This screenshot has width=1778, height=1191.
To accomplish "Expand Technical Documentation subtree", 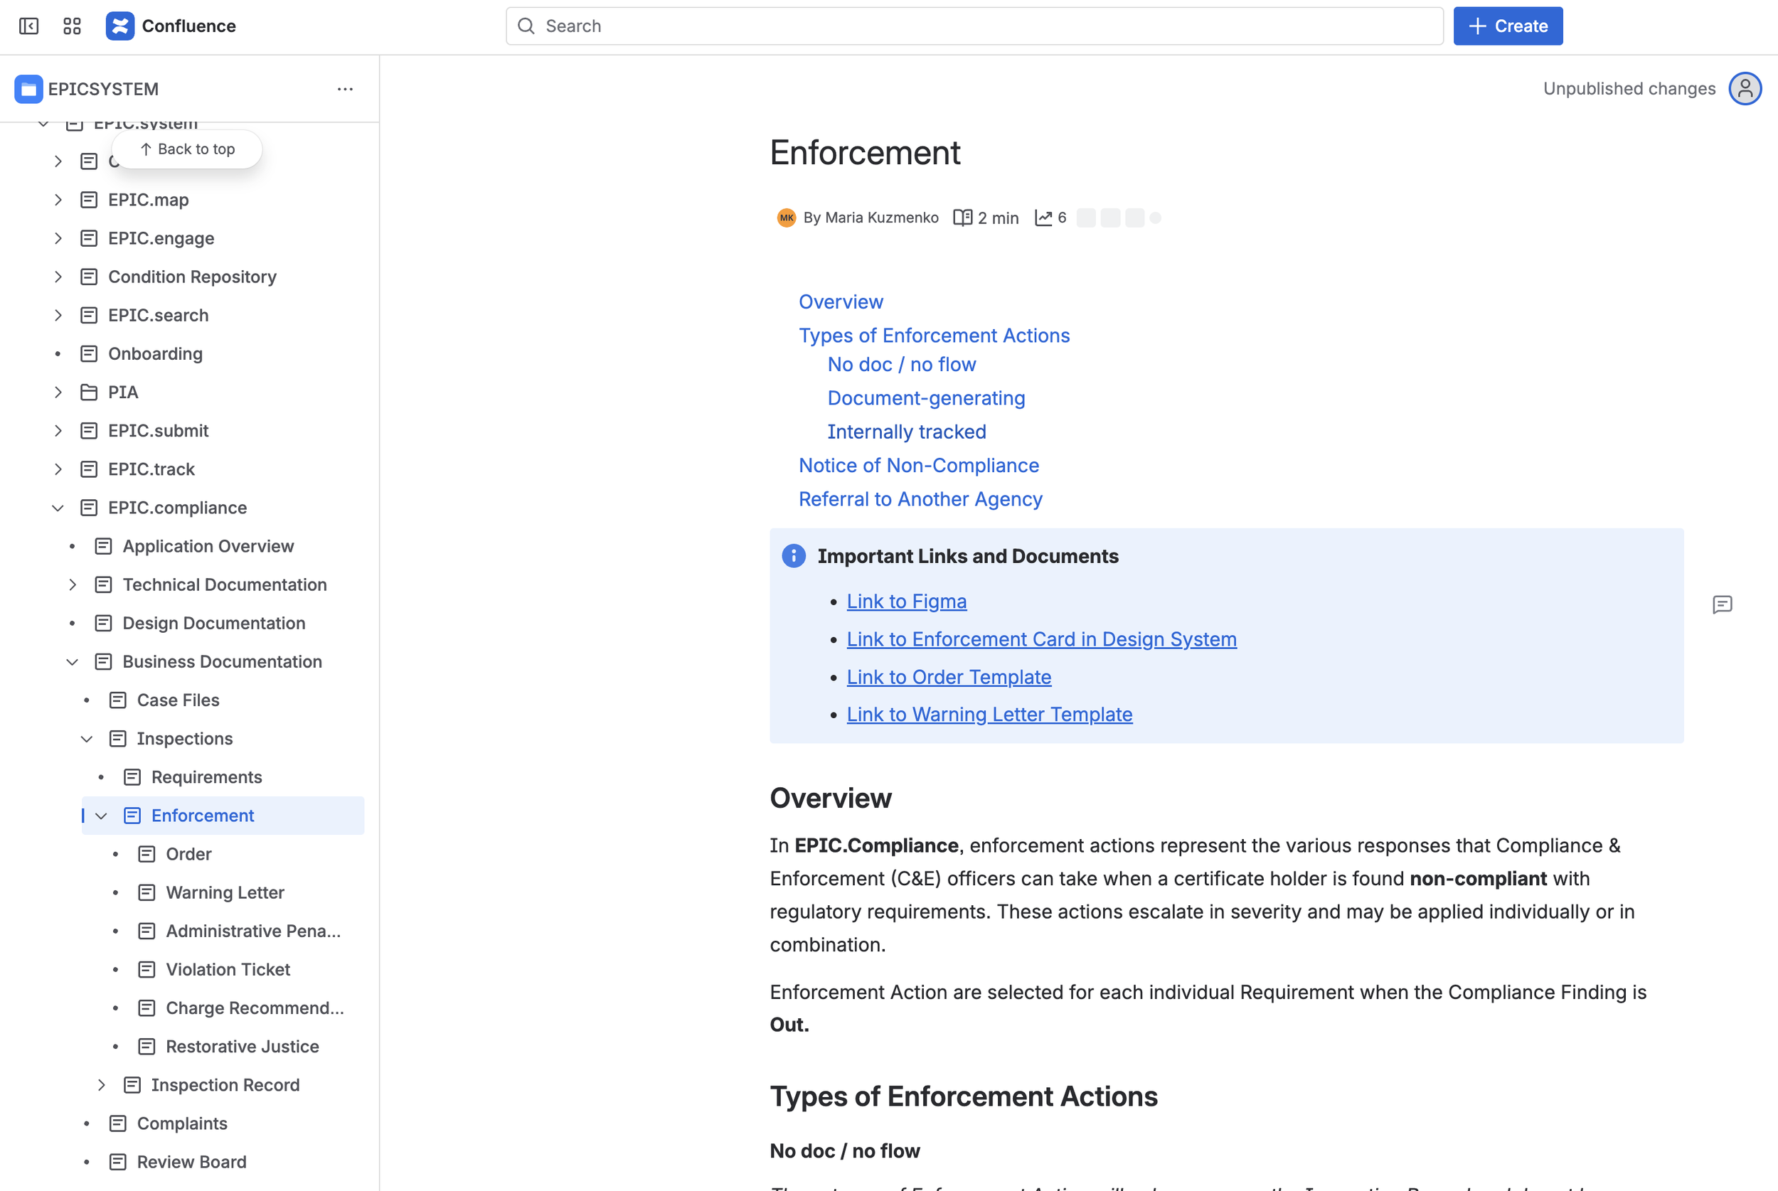I will (x=72, y=584).
